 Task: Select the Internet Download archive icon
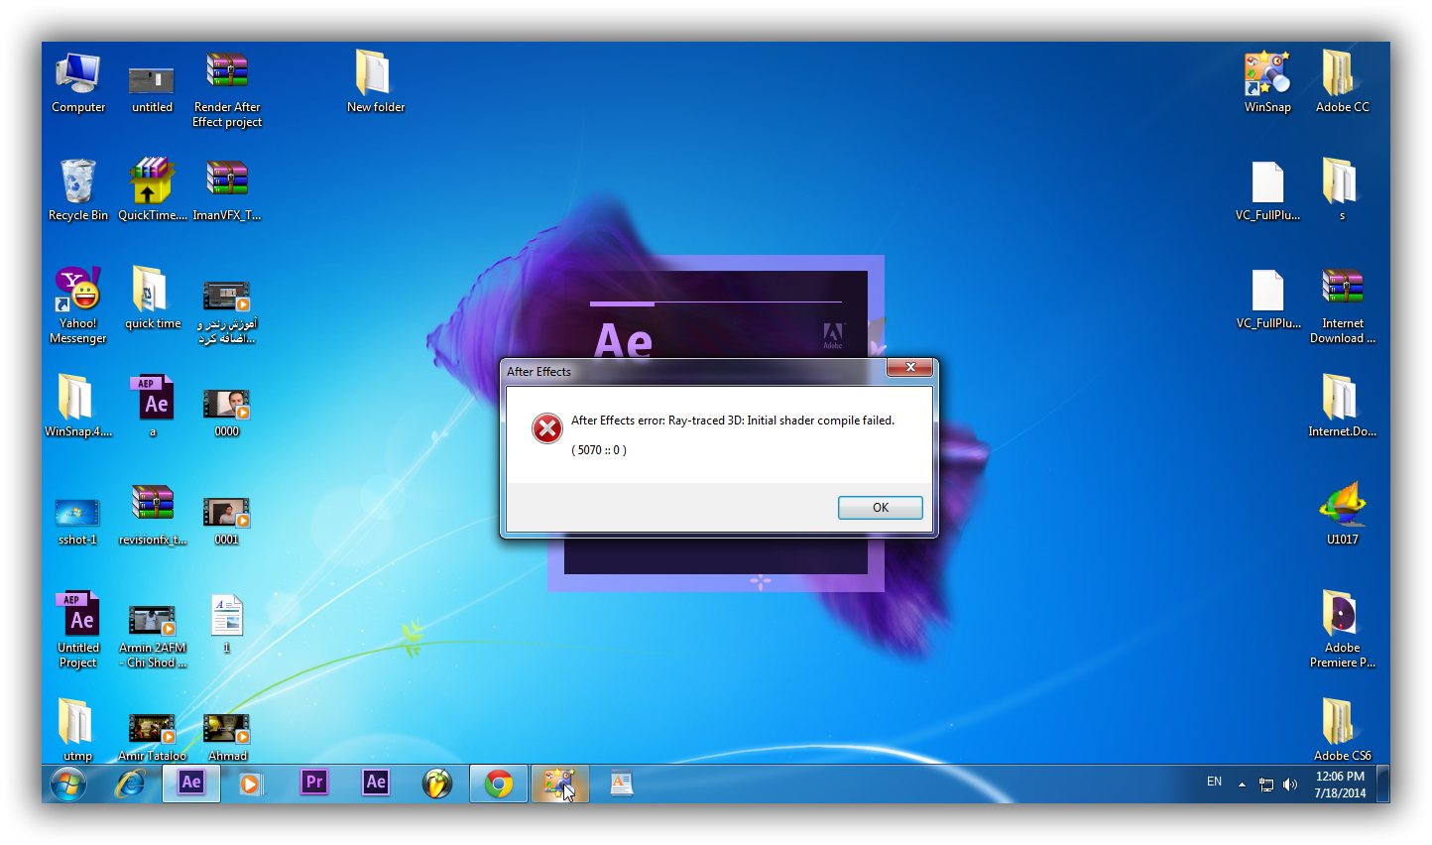click(1342, 305)
